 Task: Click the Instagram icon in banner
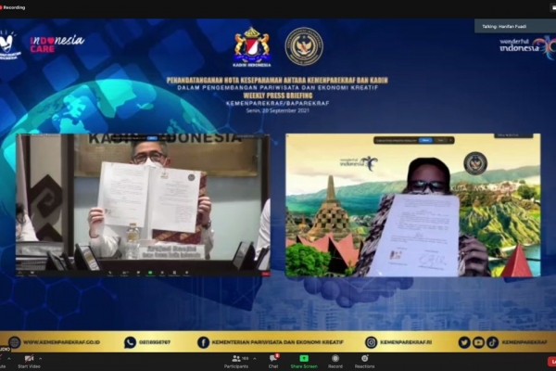(x=371, y=342)
